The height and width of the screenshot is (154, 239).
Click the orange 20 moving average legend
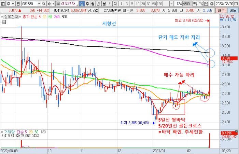tap(44, 17)
